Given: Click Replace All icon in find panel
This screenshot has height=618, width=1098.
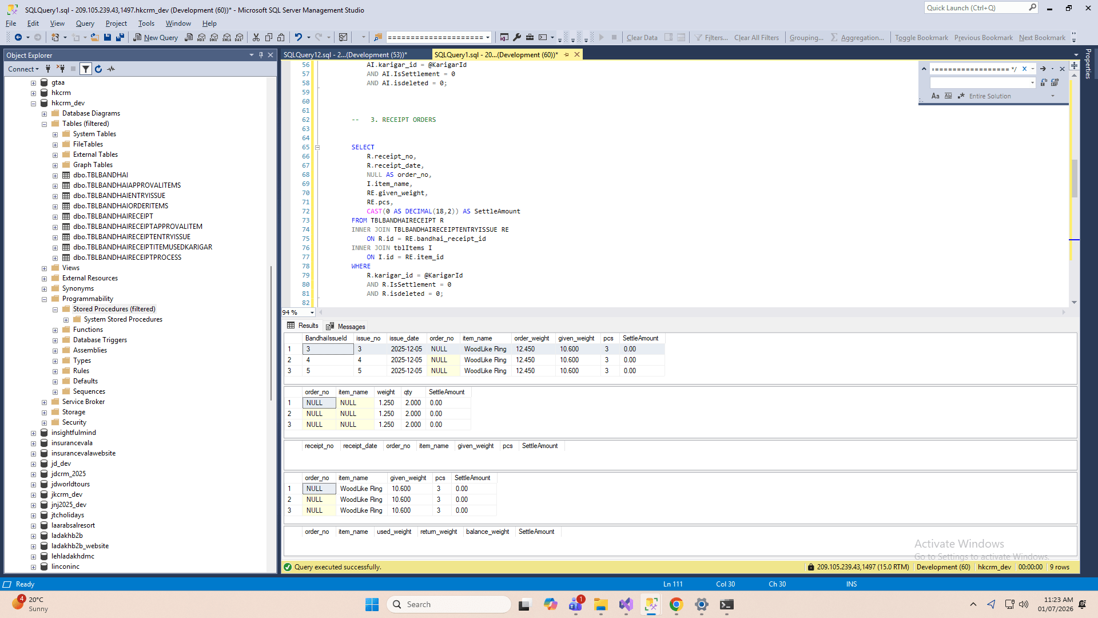Looking at the screenshot, I should pyautogui.click(x=1055, y=83).
